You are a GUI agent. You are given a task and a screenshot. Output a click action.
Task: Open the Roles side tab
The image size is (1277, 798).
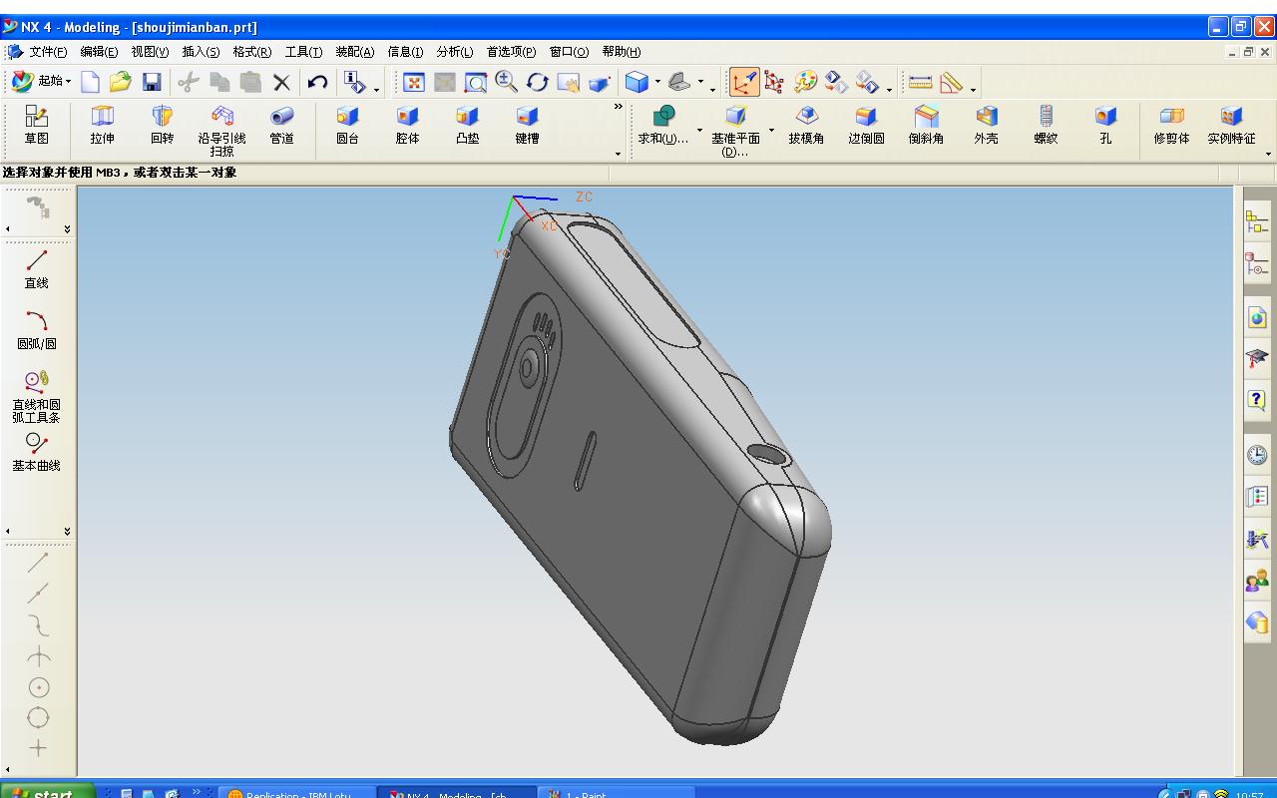click(1257, 581)
